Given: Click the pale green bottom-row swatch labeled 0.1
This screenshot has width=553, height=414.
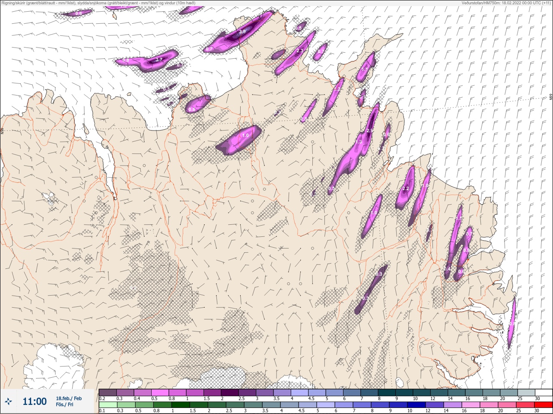Looking at the screenshot, I should [x=108, y=405].
